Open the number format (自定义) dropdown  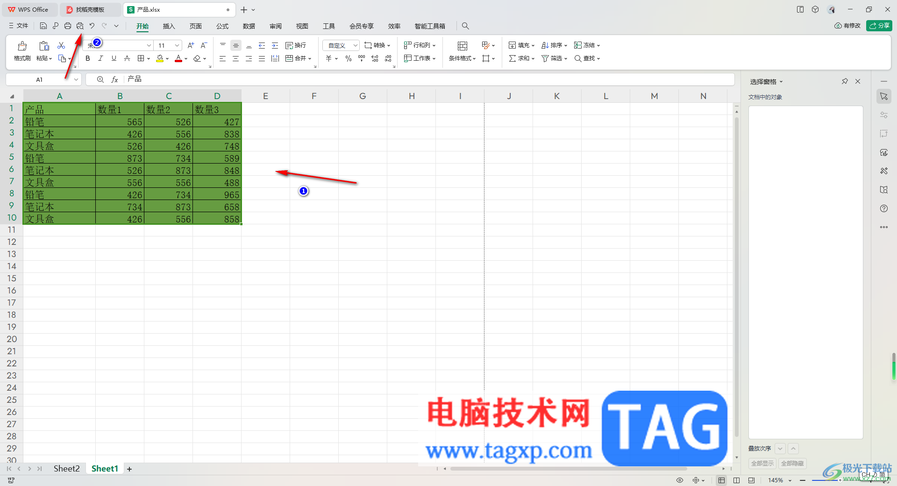point(356,45)
